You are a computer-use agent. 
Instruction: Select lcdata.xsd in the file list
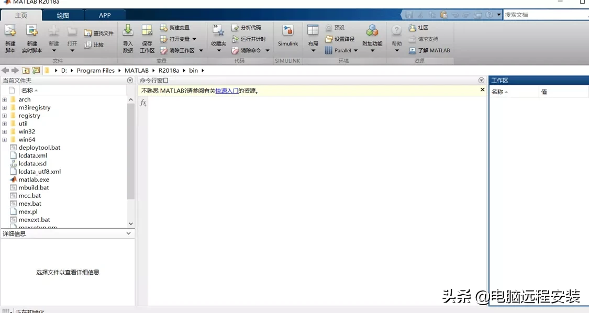click(32, 164)
